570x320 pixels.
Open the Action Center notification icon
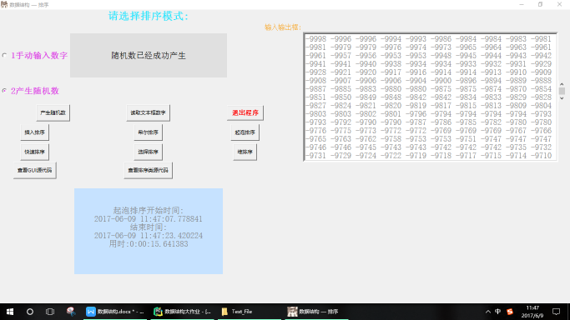point(556,312)
